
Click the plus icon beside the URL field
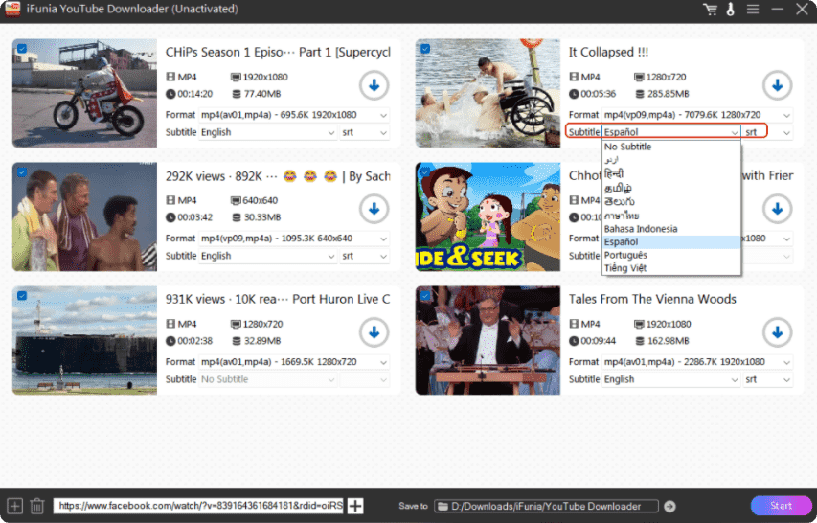point(355,506)
